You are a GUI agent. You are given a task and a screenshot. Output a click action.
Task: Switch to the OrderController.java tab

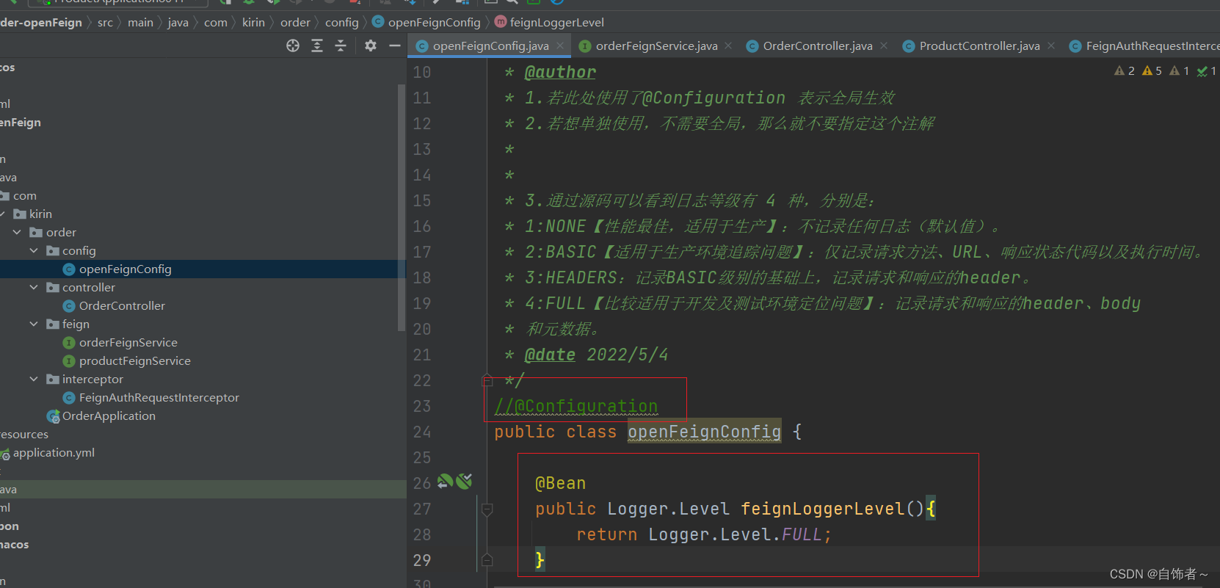[x=818, y=46]
